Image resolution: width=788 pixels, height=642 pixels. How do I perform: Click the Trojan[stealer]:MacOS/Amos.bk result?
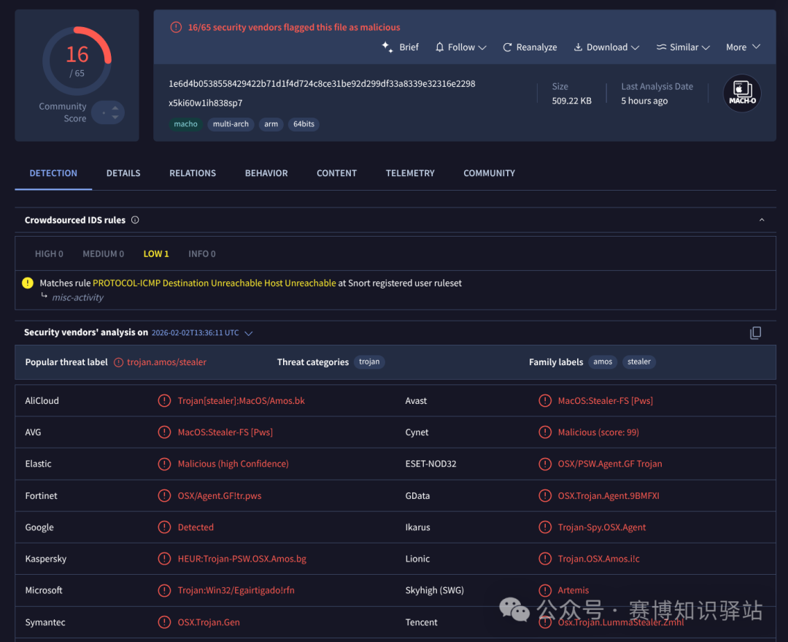point(242,400)
